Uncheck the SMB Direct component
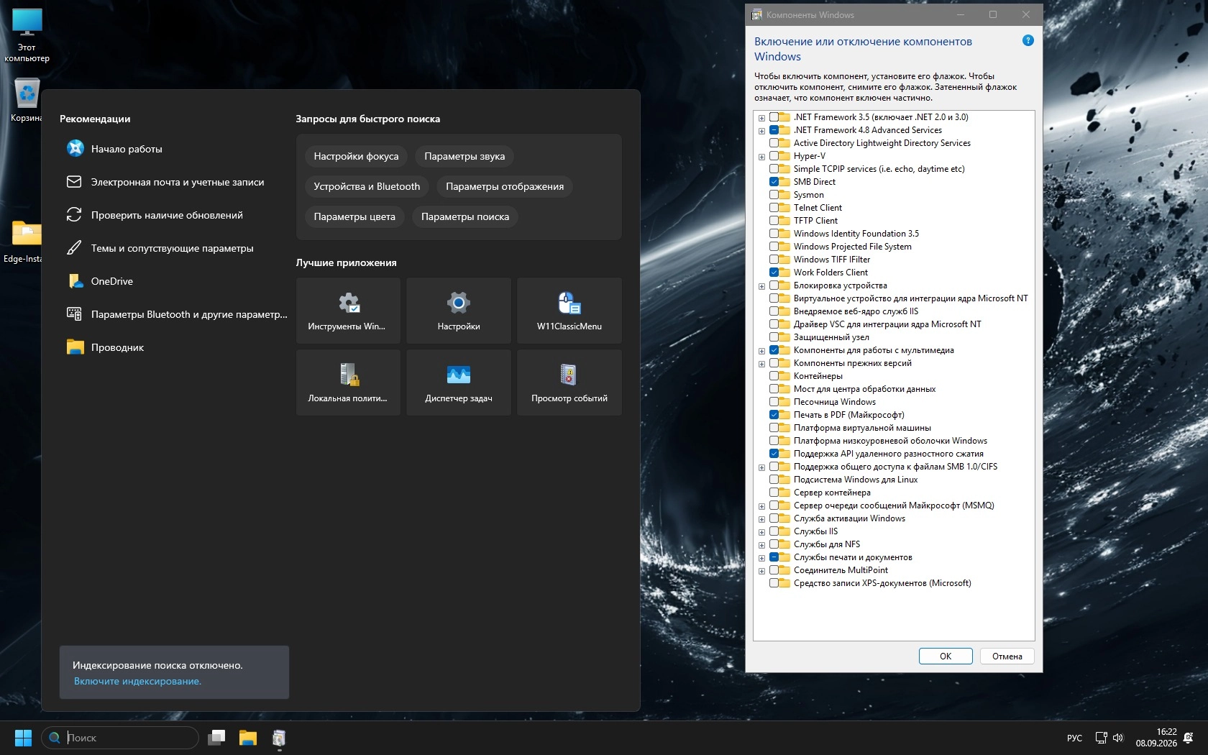The height and width of the screenshot is (755, 1208). click(774, 182)
